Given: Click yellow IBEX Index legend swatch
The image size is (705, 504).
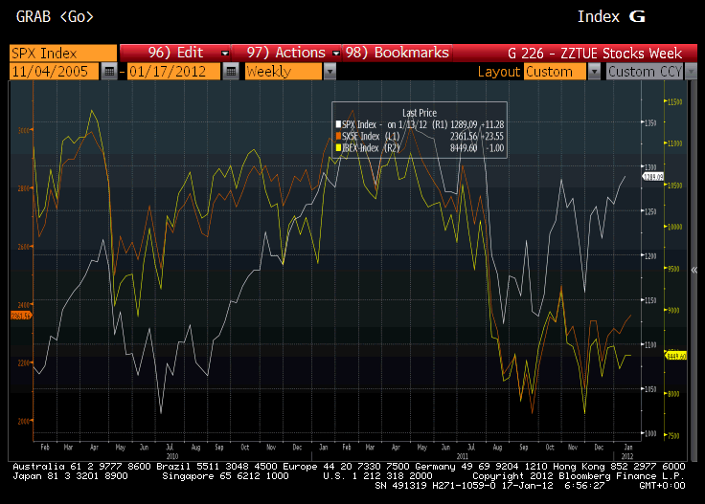Looking at the screenshot, I should (338, 147).
